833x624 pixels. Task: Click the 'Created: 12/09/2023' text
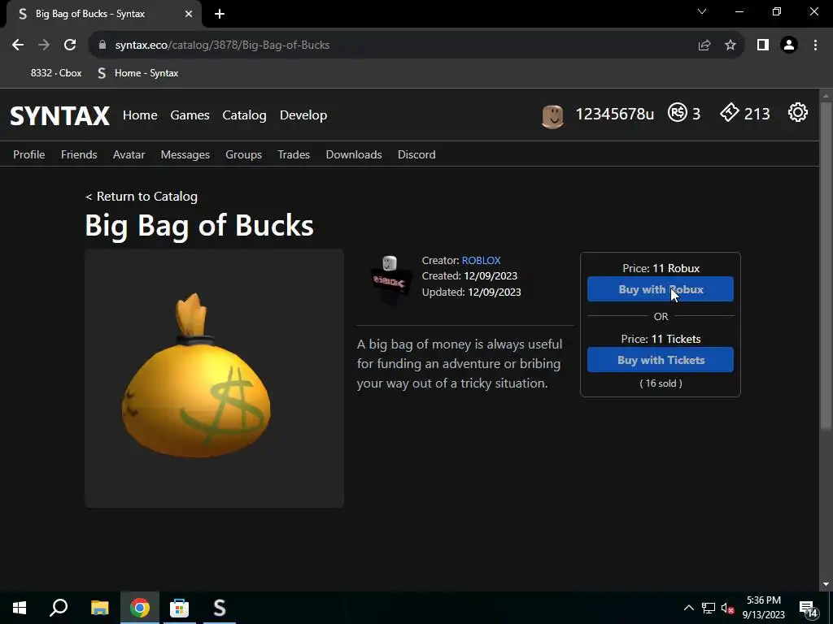(x=469, y=276)
